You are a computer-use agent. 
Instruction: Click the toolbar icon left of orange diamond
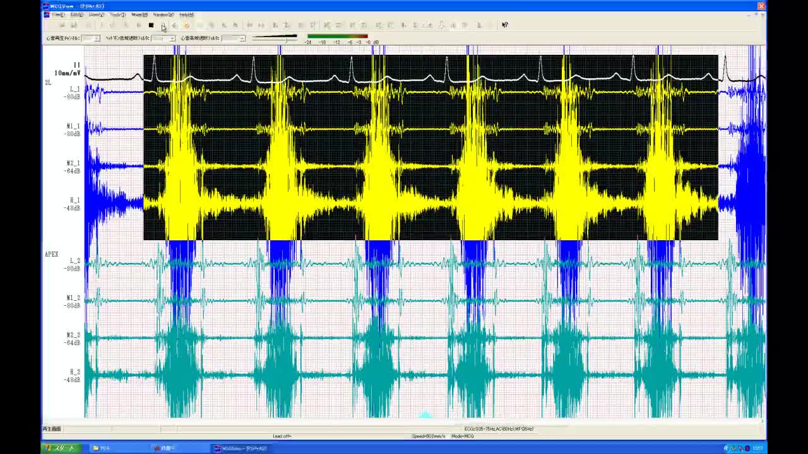click(175, 25)
